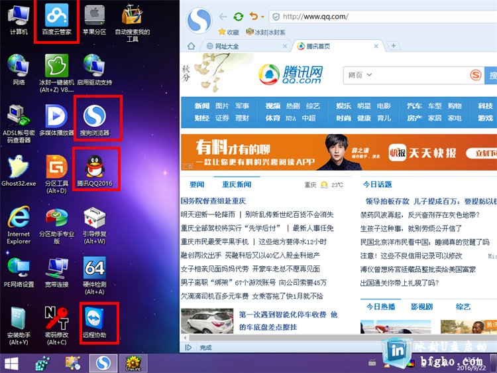Click the 腾讯网 qq.com logo
The height and width of the screenshot is (373, 497).
coord(290,75)
